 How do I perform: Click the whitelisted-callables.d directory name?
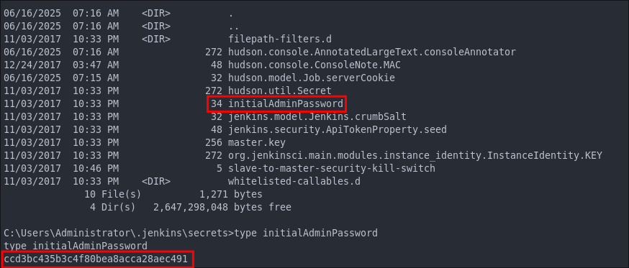[294, 181]
